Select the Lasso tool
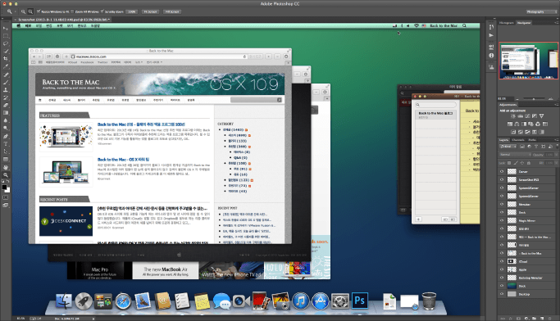 coord(6,43)
